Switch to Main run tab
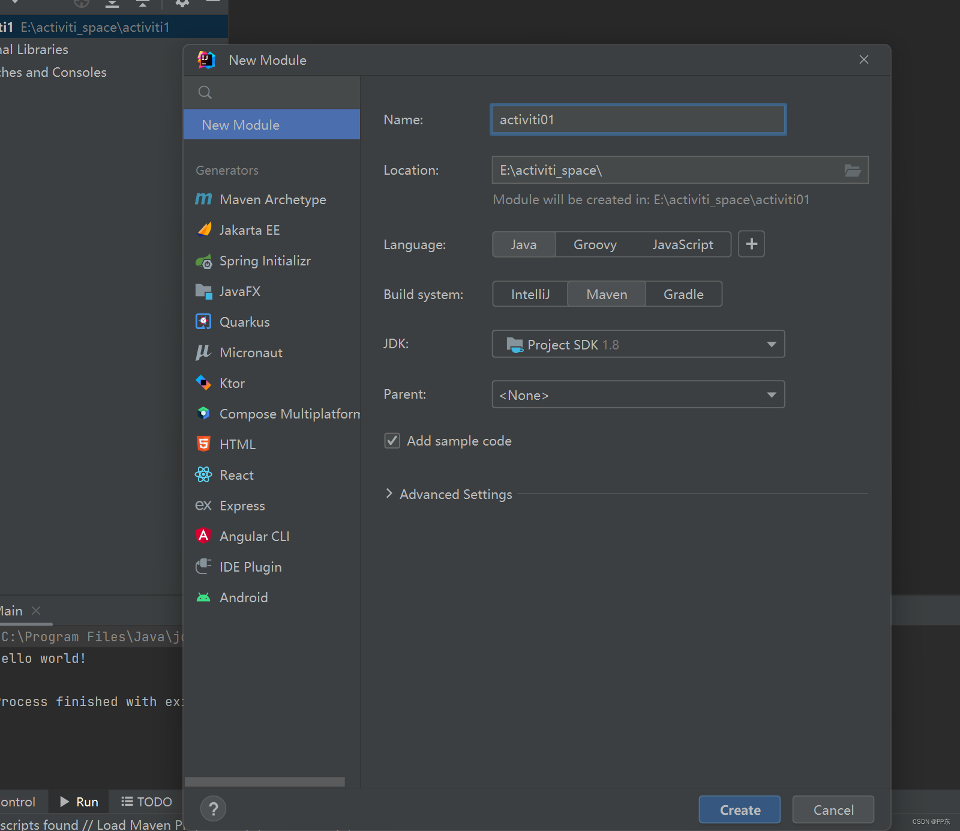The image size is (960, 831). (11, 611)
